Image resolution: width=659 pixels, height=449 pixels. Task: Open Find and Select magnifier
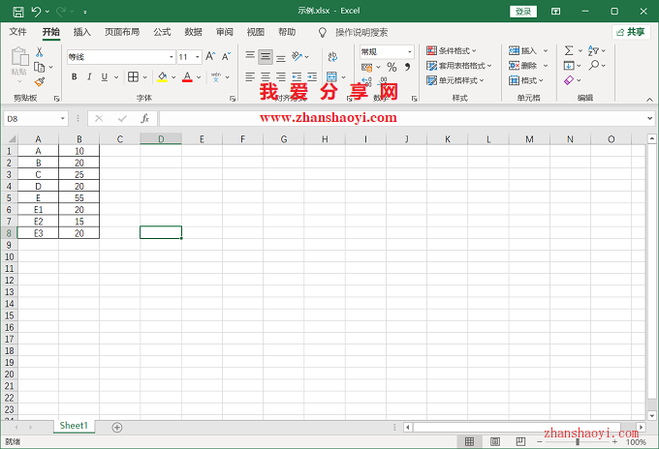[593, 66]
